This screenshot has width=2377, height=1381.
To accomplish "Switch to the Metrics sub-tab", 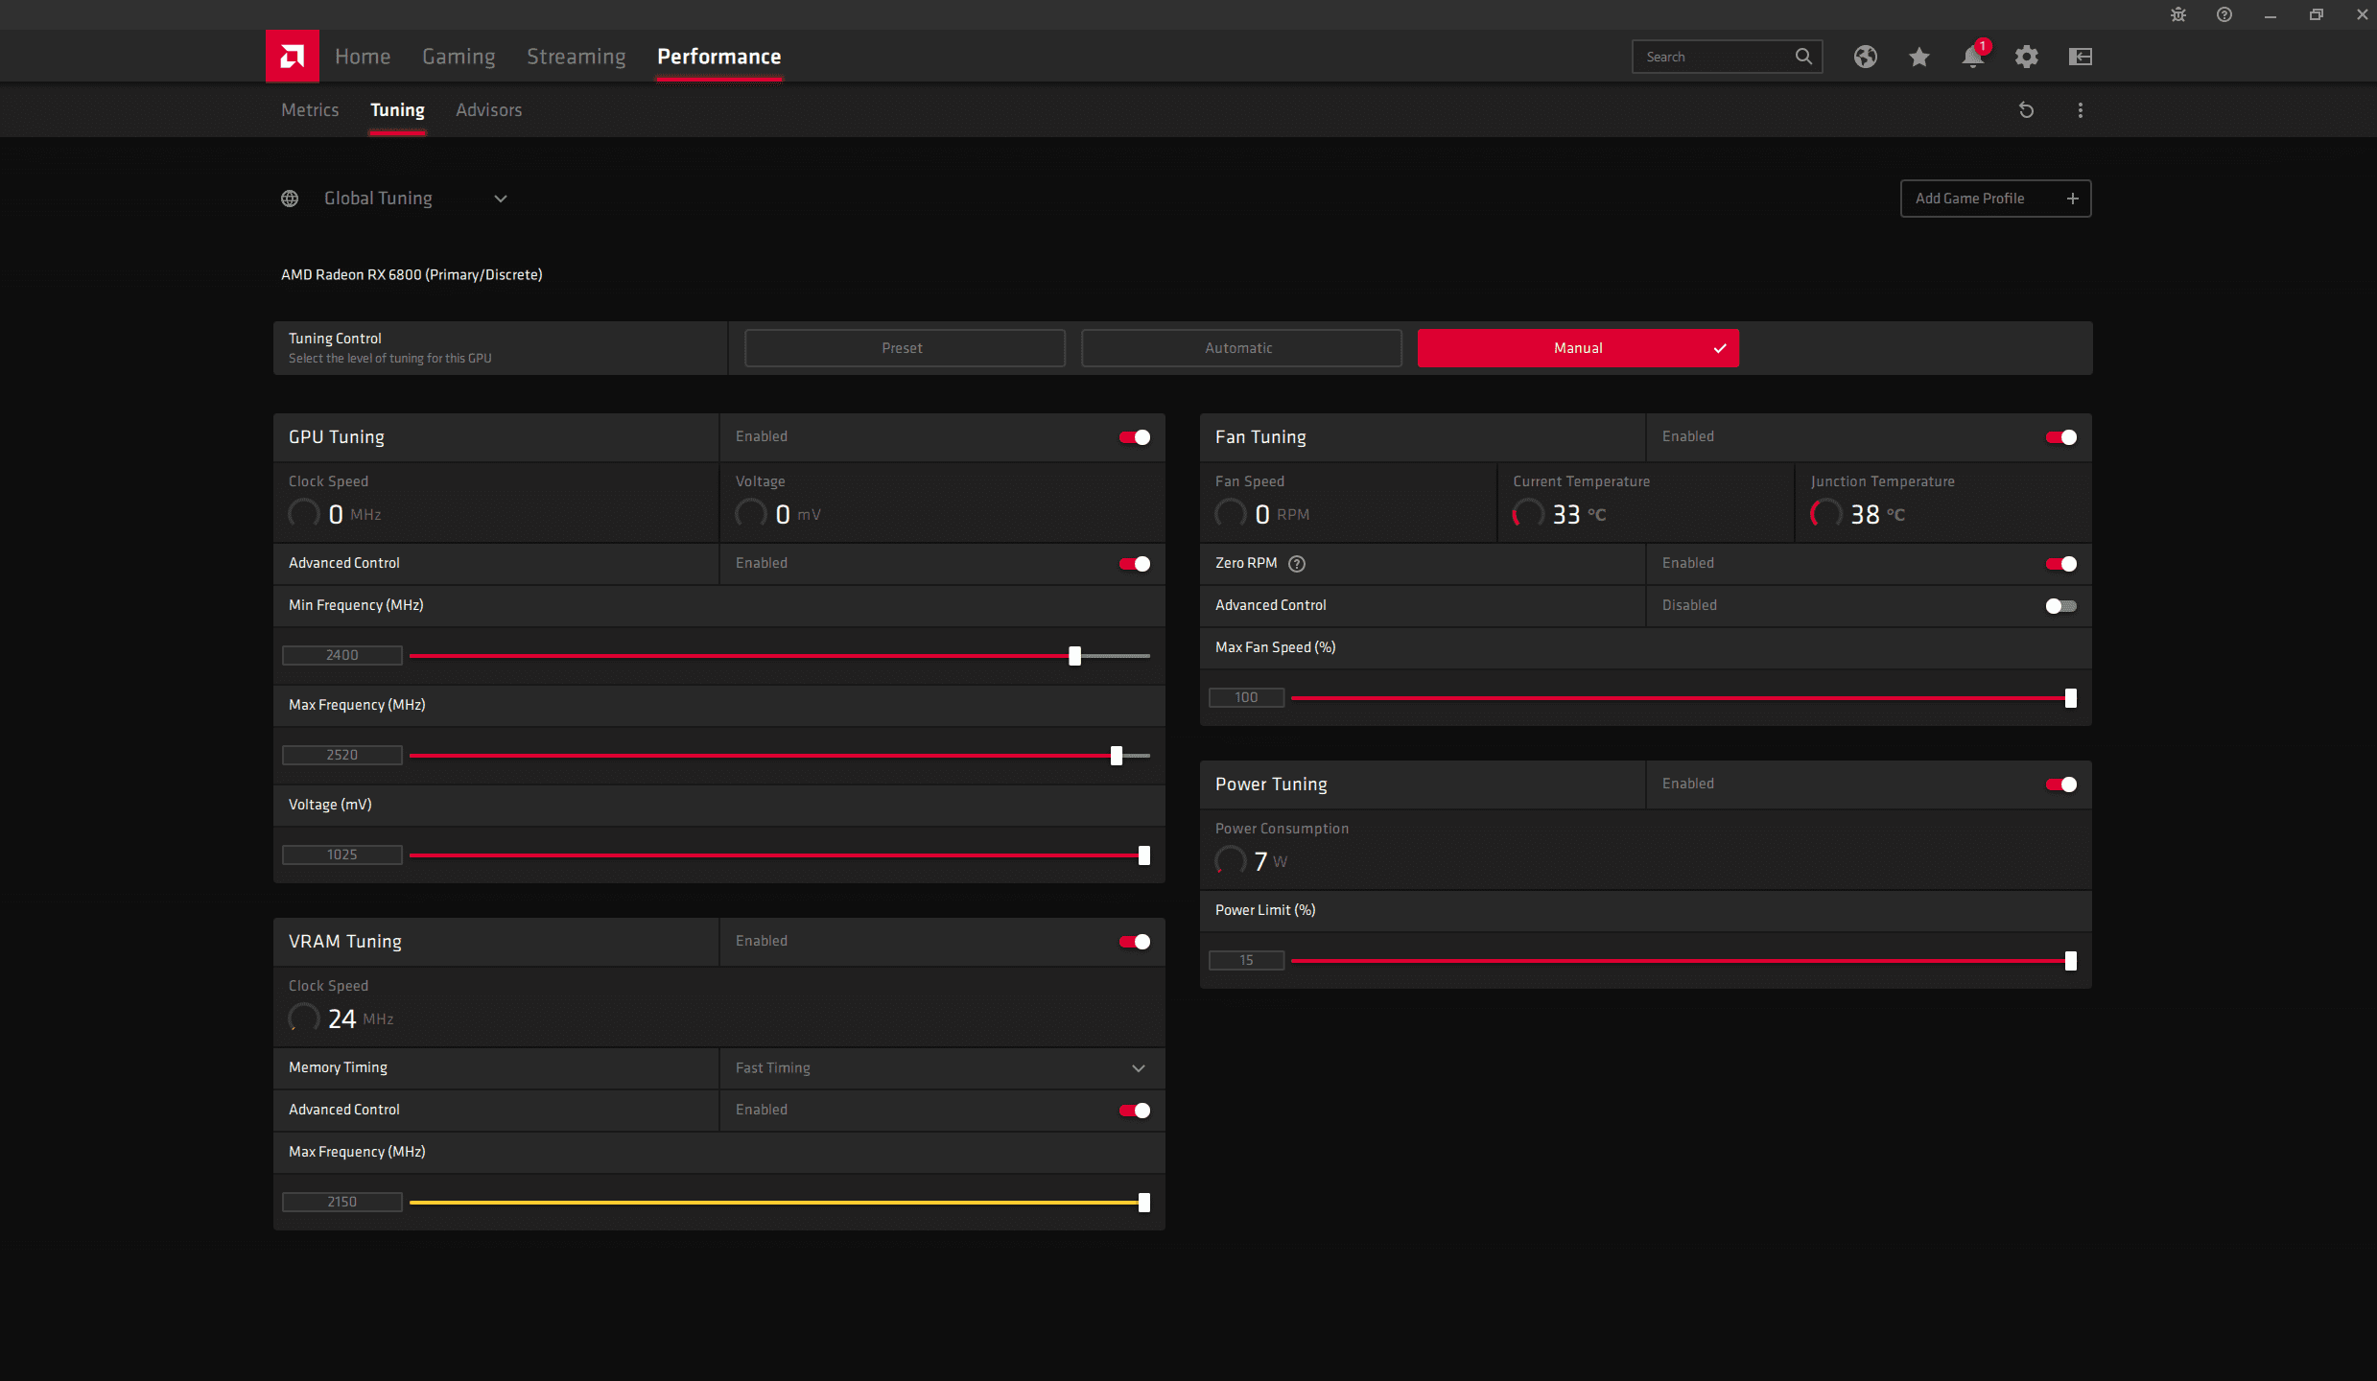I will coord(310,110).
